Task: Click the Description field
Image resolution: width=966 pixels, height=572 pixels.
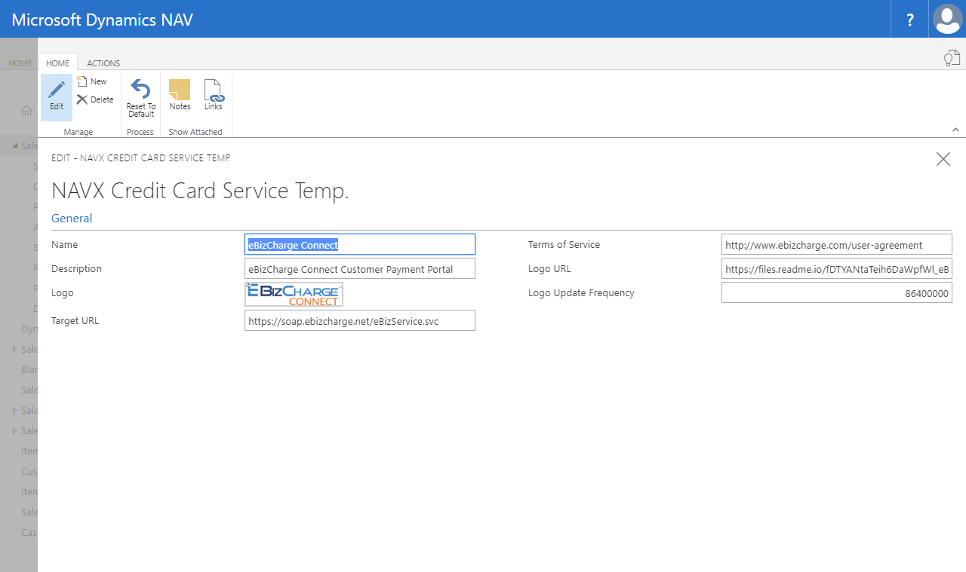Action: pos(360,269)
